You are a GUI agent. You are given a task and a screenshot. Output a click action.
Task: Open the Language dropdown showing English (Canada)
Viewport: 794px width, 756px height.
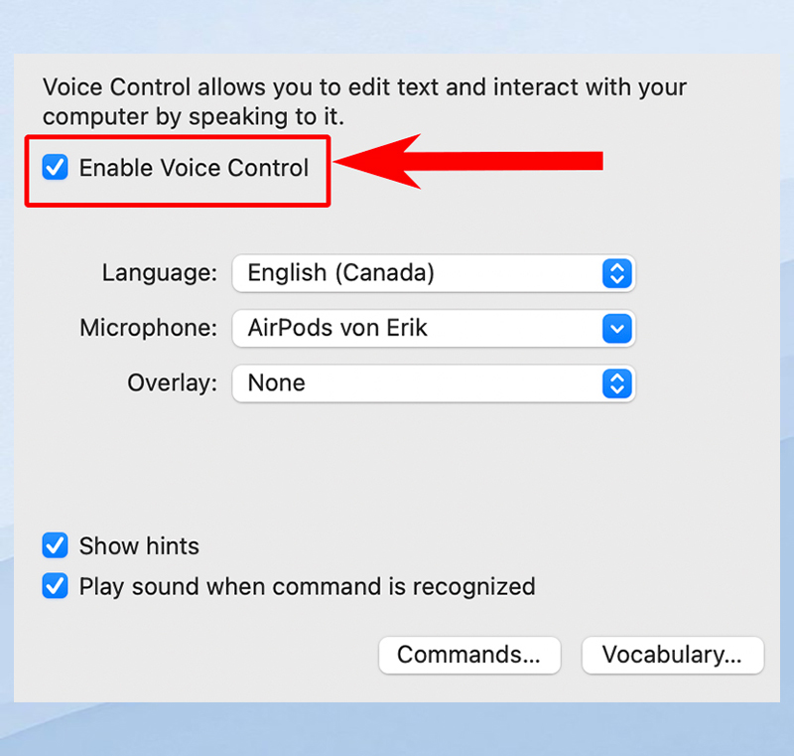[433, 273]
